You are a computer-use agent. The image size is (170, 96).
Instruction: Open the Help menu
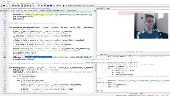click(x=45, y=3)
